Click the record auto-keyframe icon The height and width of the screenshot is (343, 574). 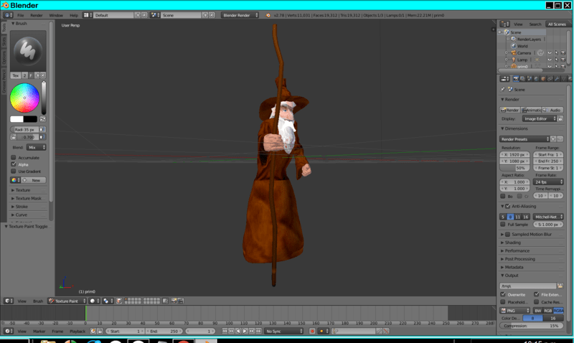point(312,331)
